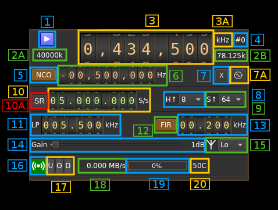Toggle the FIR filter button
This screenshot has width=278, height=210.
166,125
